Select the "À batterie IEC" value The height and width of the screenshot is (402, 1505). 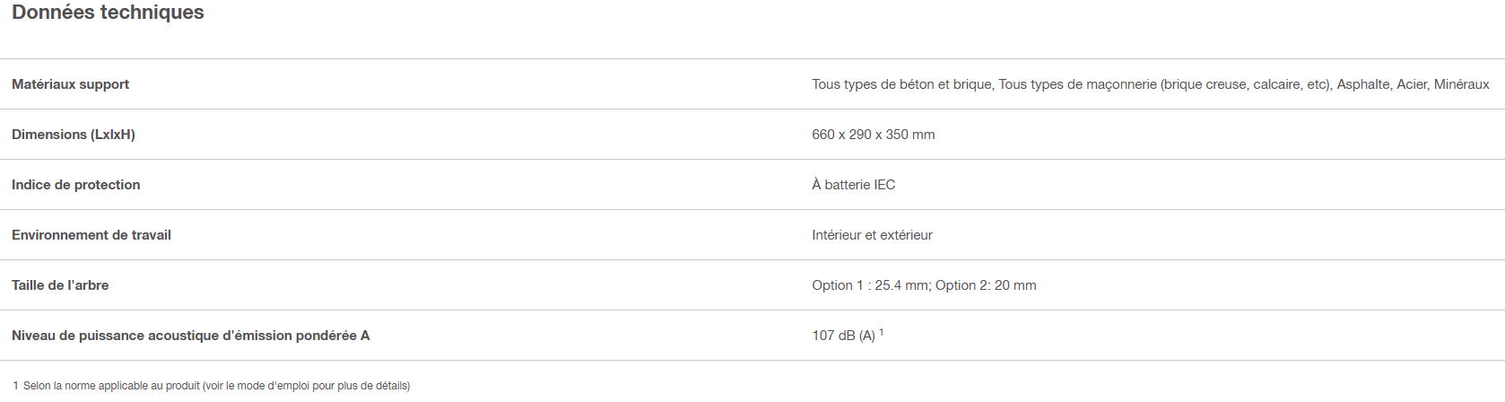click(x=853, y=185)
